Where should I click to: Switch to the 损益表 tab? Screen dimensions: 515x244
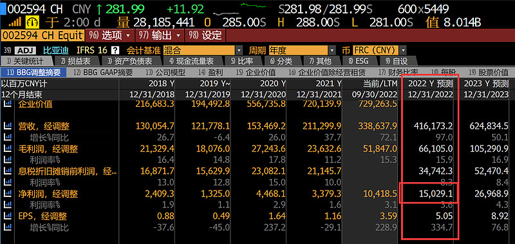pyautogui.click(x=75, y=61)
